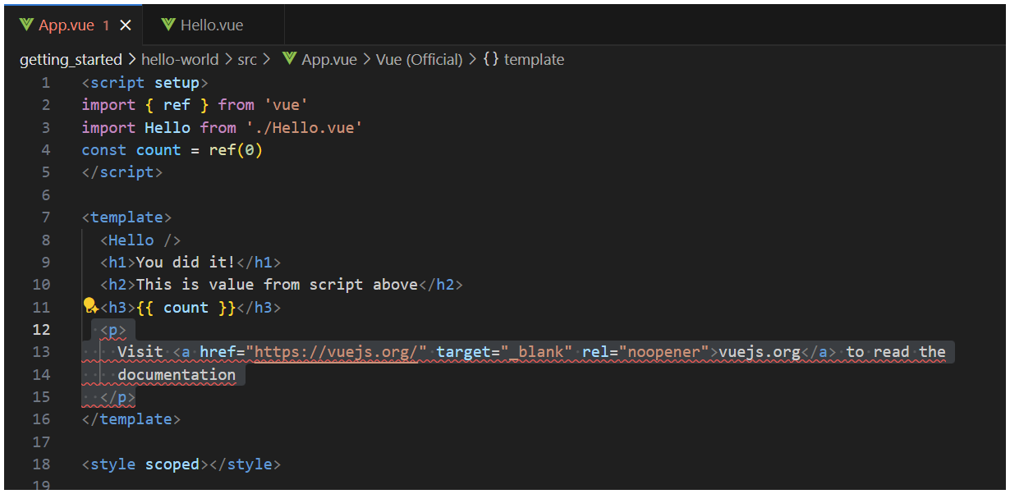Expand the src breadcrumb segment
Screen dimensions: 1010x494
point(247,59)
